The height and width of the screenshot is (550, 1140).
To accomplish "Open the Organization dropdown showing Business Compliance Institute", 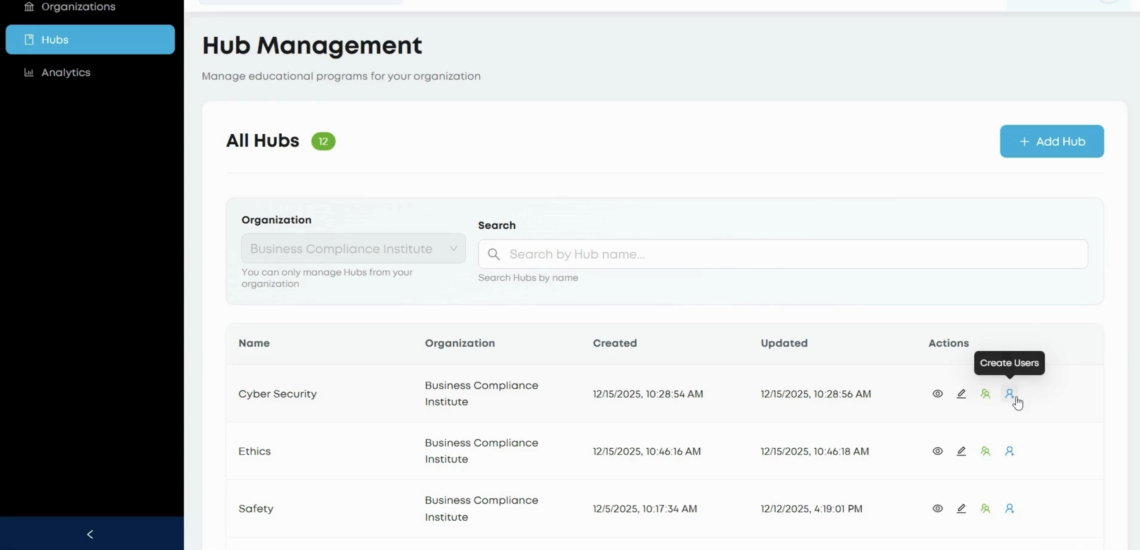I will coord(353,248).
